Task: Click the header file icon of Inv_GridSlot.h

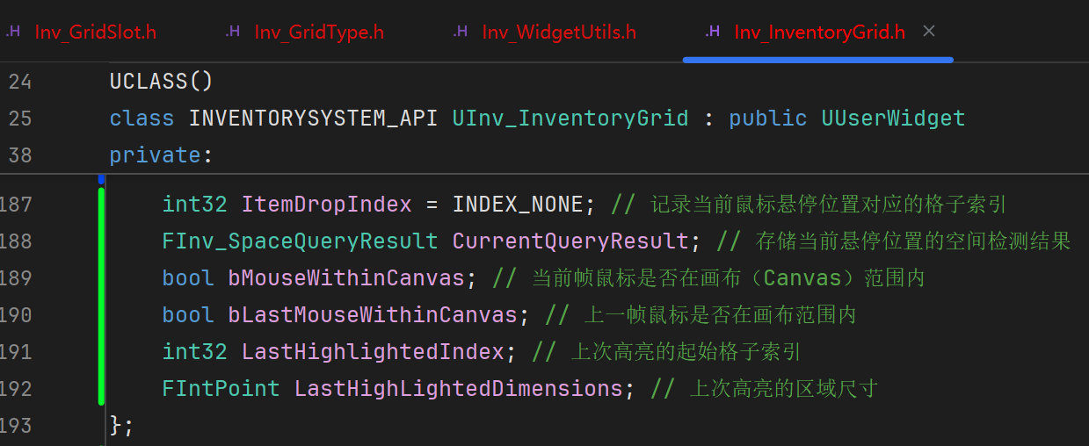Action: 13,32
